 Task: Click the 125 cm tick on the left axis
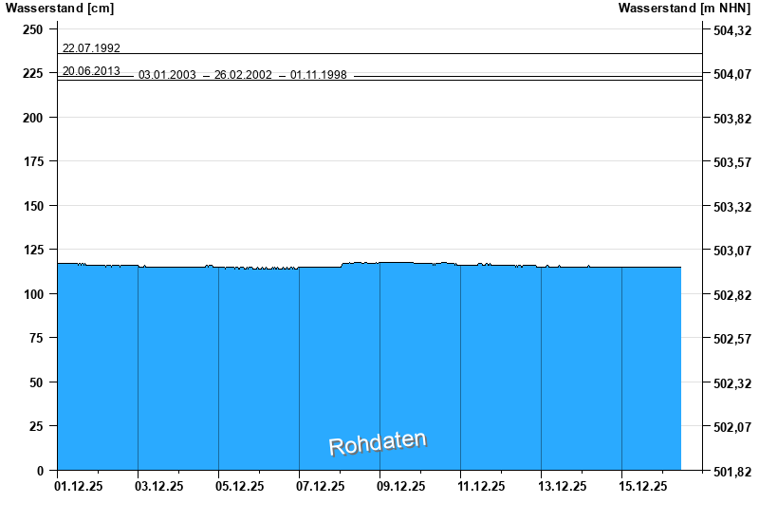coord(32,250)
